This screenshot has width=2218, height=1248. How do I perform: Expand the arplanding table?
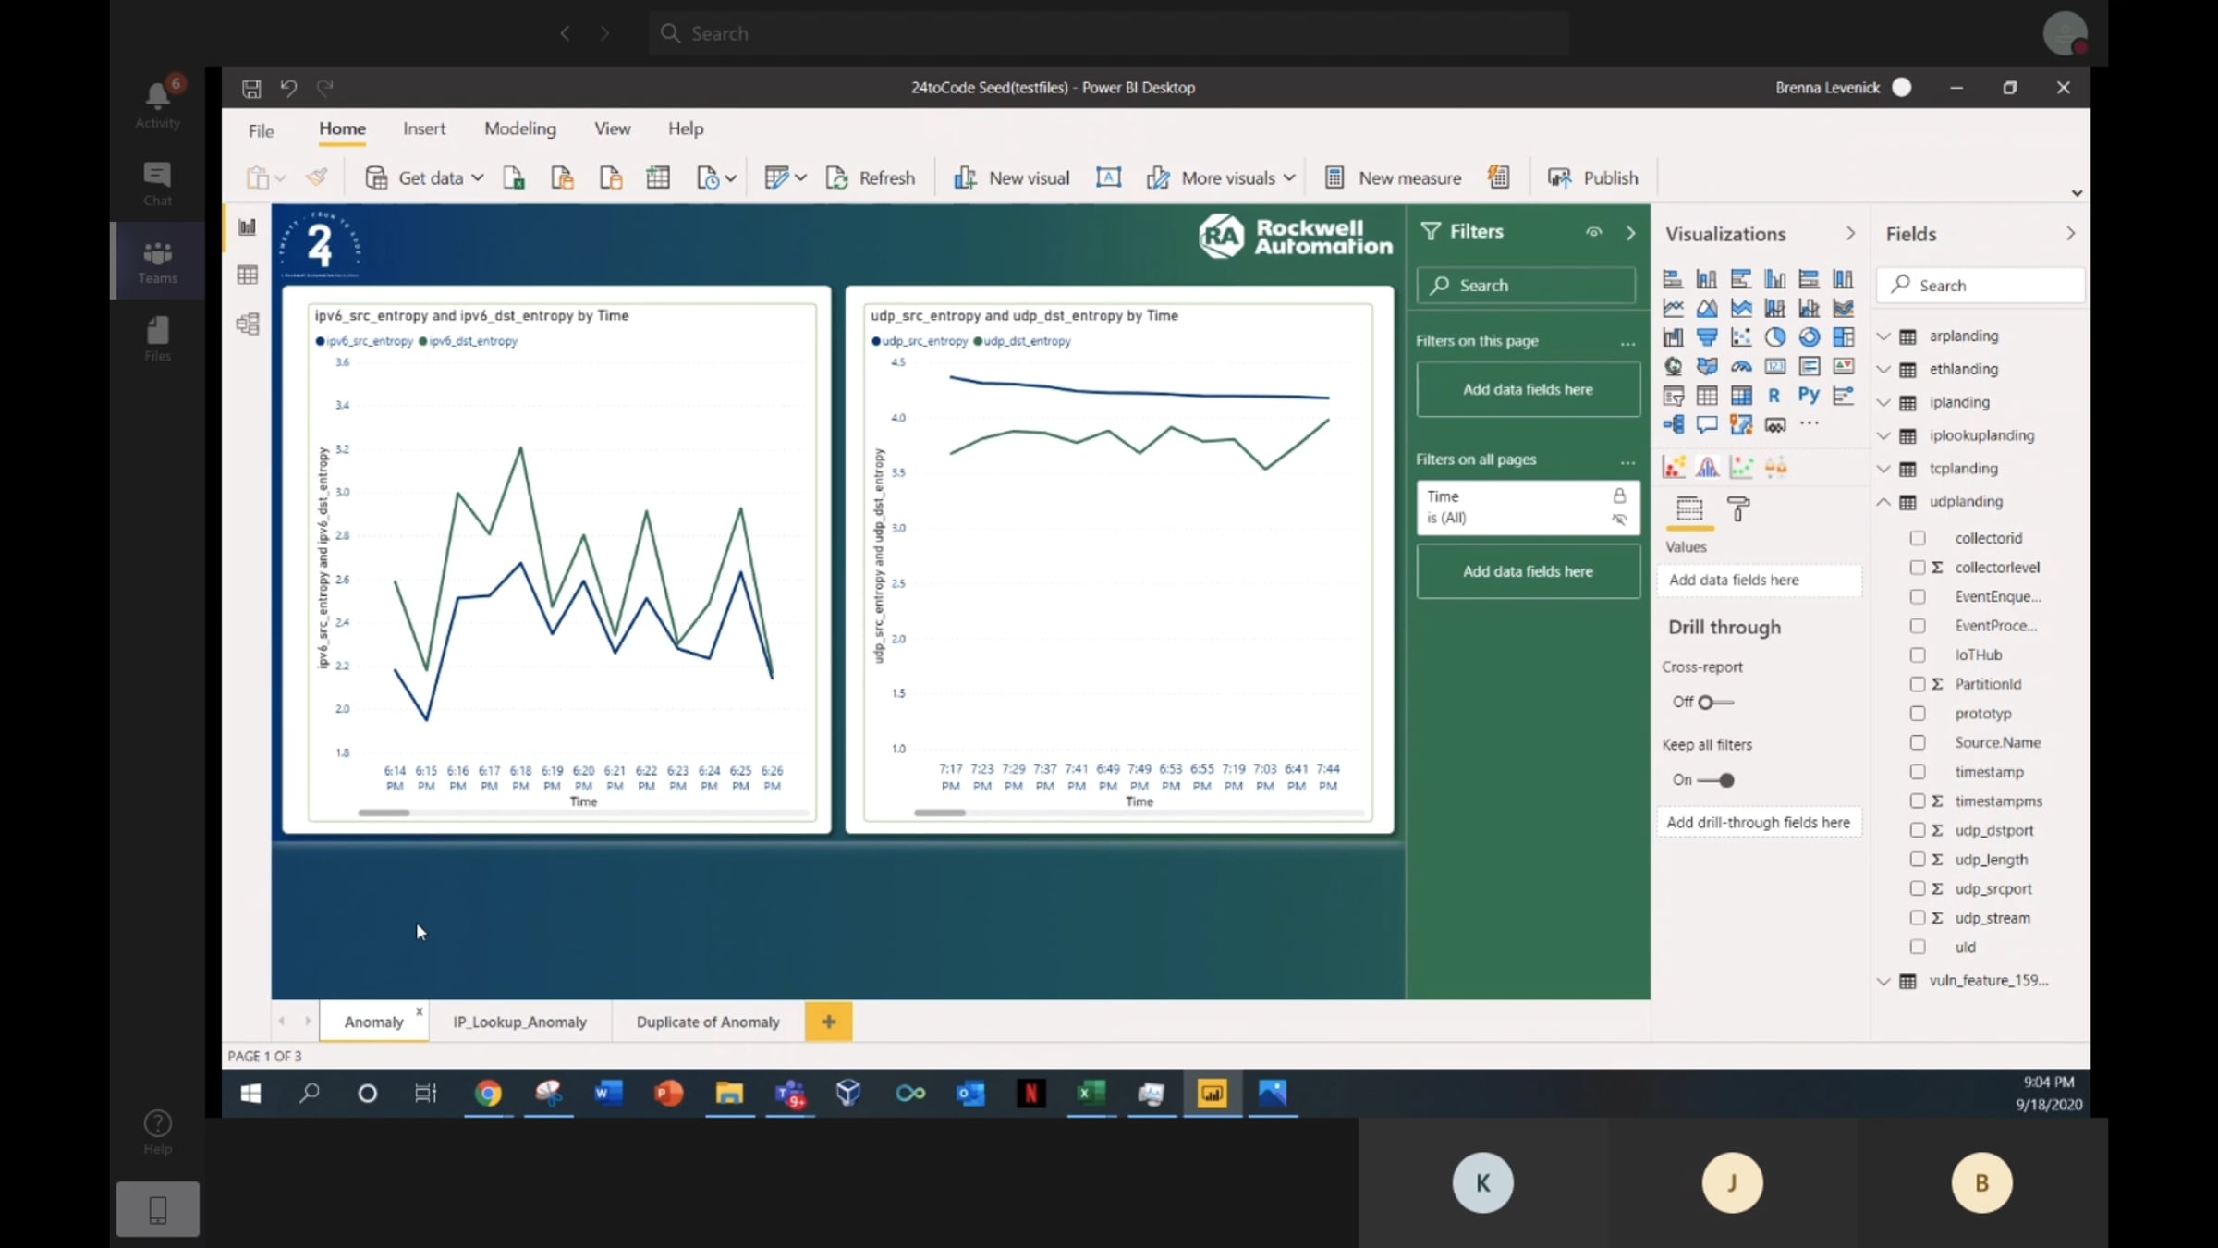point(1883,336)
